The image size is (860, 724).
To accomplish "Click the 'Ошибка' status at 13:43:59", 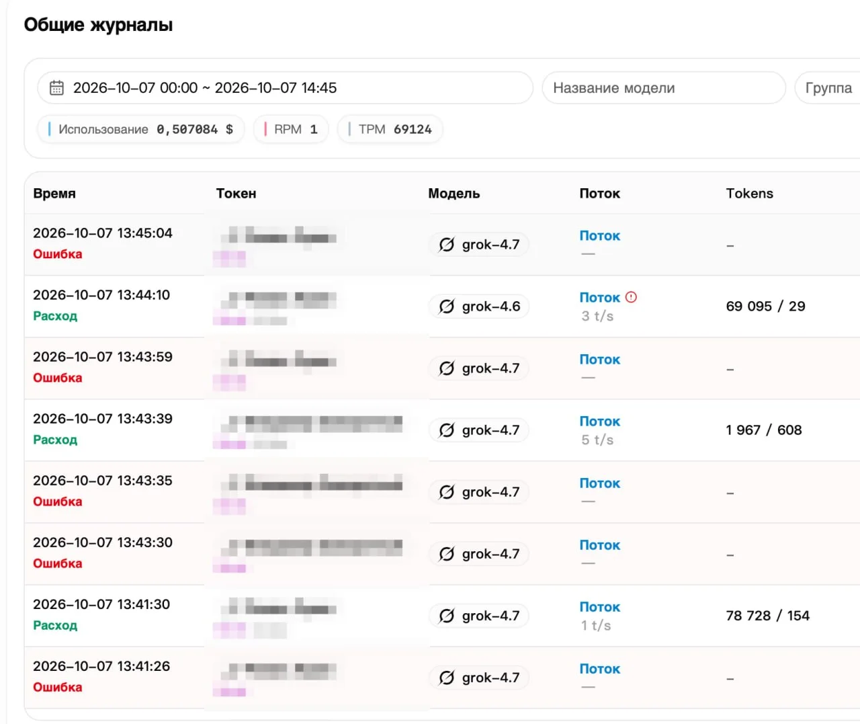I will 58,378.
